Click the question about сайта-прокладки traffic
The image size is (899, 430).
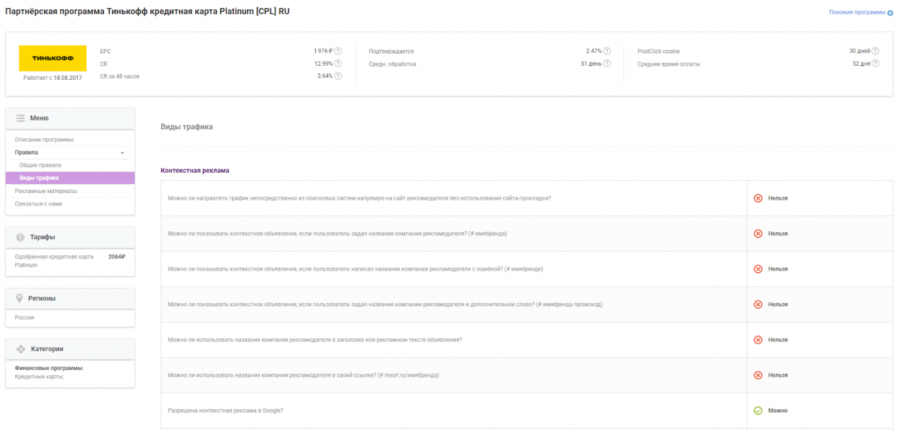(359, 198)
